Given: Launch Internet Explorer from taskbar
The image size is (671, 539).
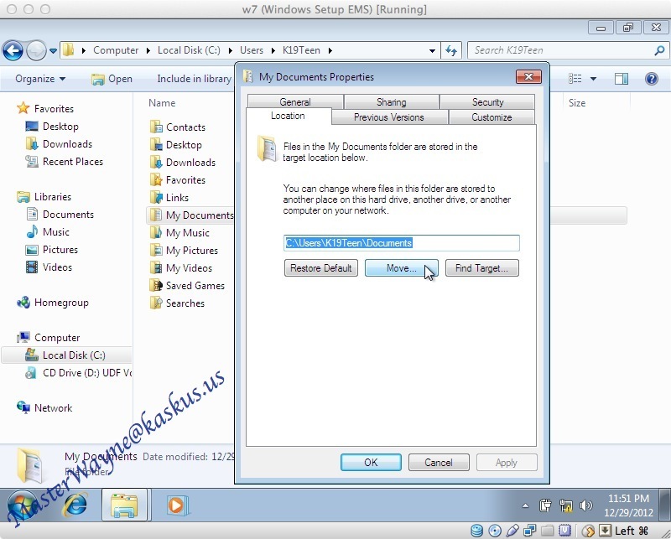Looking at the screenshot, I should [x=75, y=505].
